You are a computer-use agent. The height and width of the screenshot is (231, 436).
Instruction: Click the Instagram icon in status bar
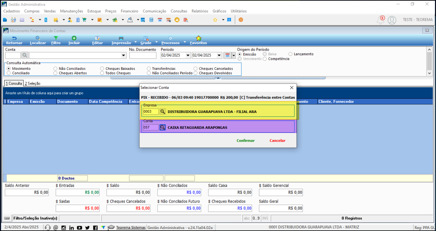point(64,227)
